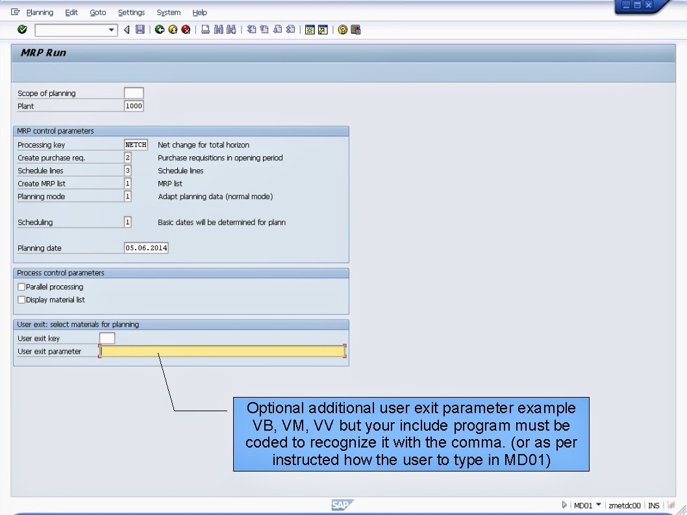Click the Settings menu

(131, 12)
